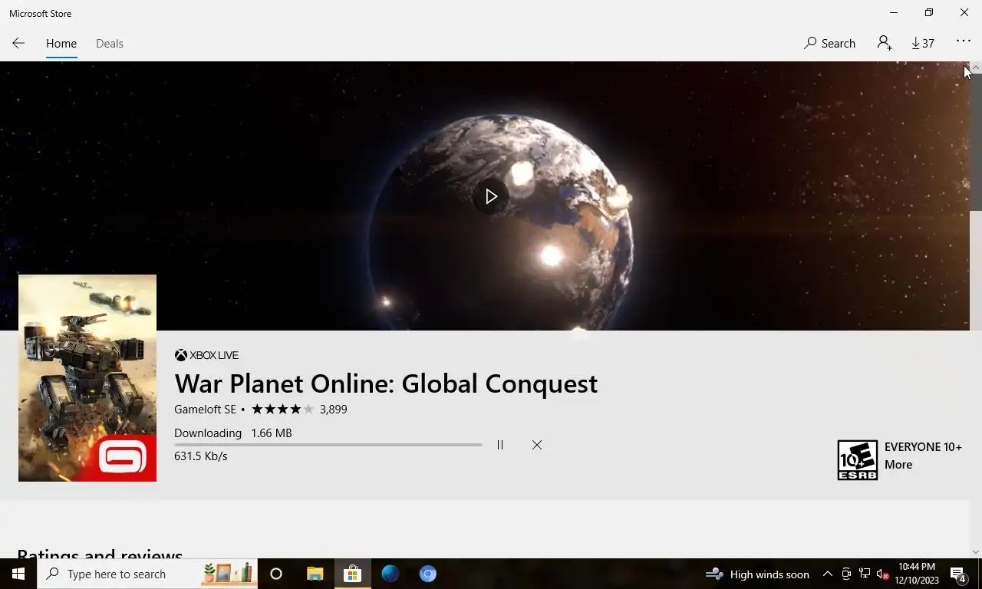The width and height of the screenshot is (982, 589).
Task: Open the Windows Start menu
Action: [18, 574]
